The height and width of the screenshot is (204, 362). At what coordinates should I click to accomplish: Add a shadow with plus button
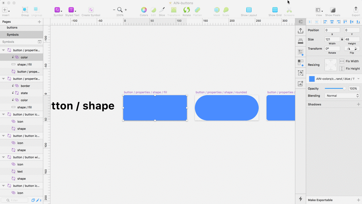tap(358, 104)
